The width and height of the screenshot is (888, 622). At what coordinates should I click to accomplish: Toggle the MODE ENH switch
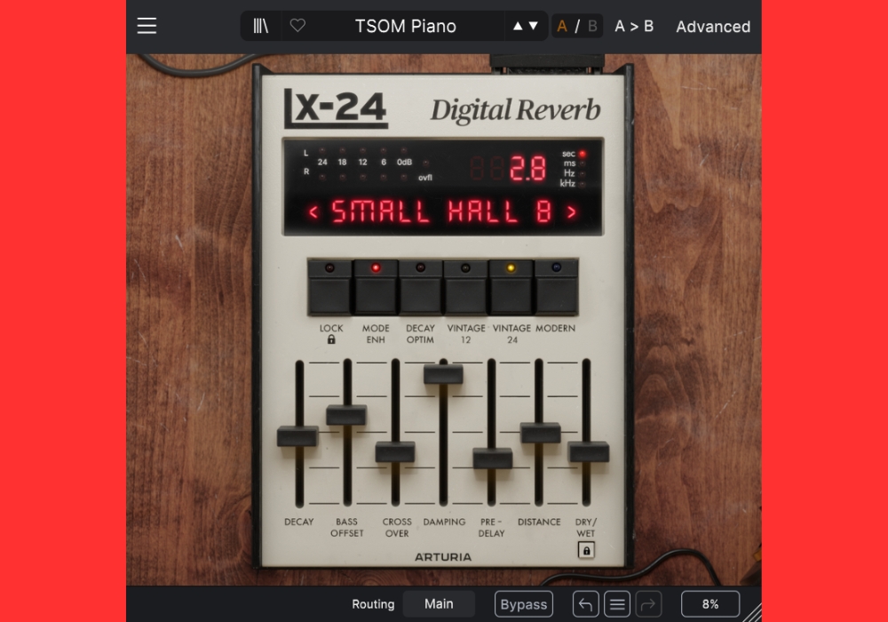coord(376,287)
